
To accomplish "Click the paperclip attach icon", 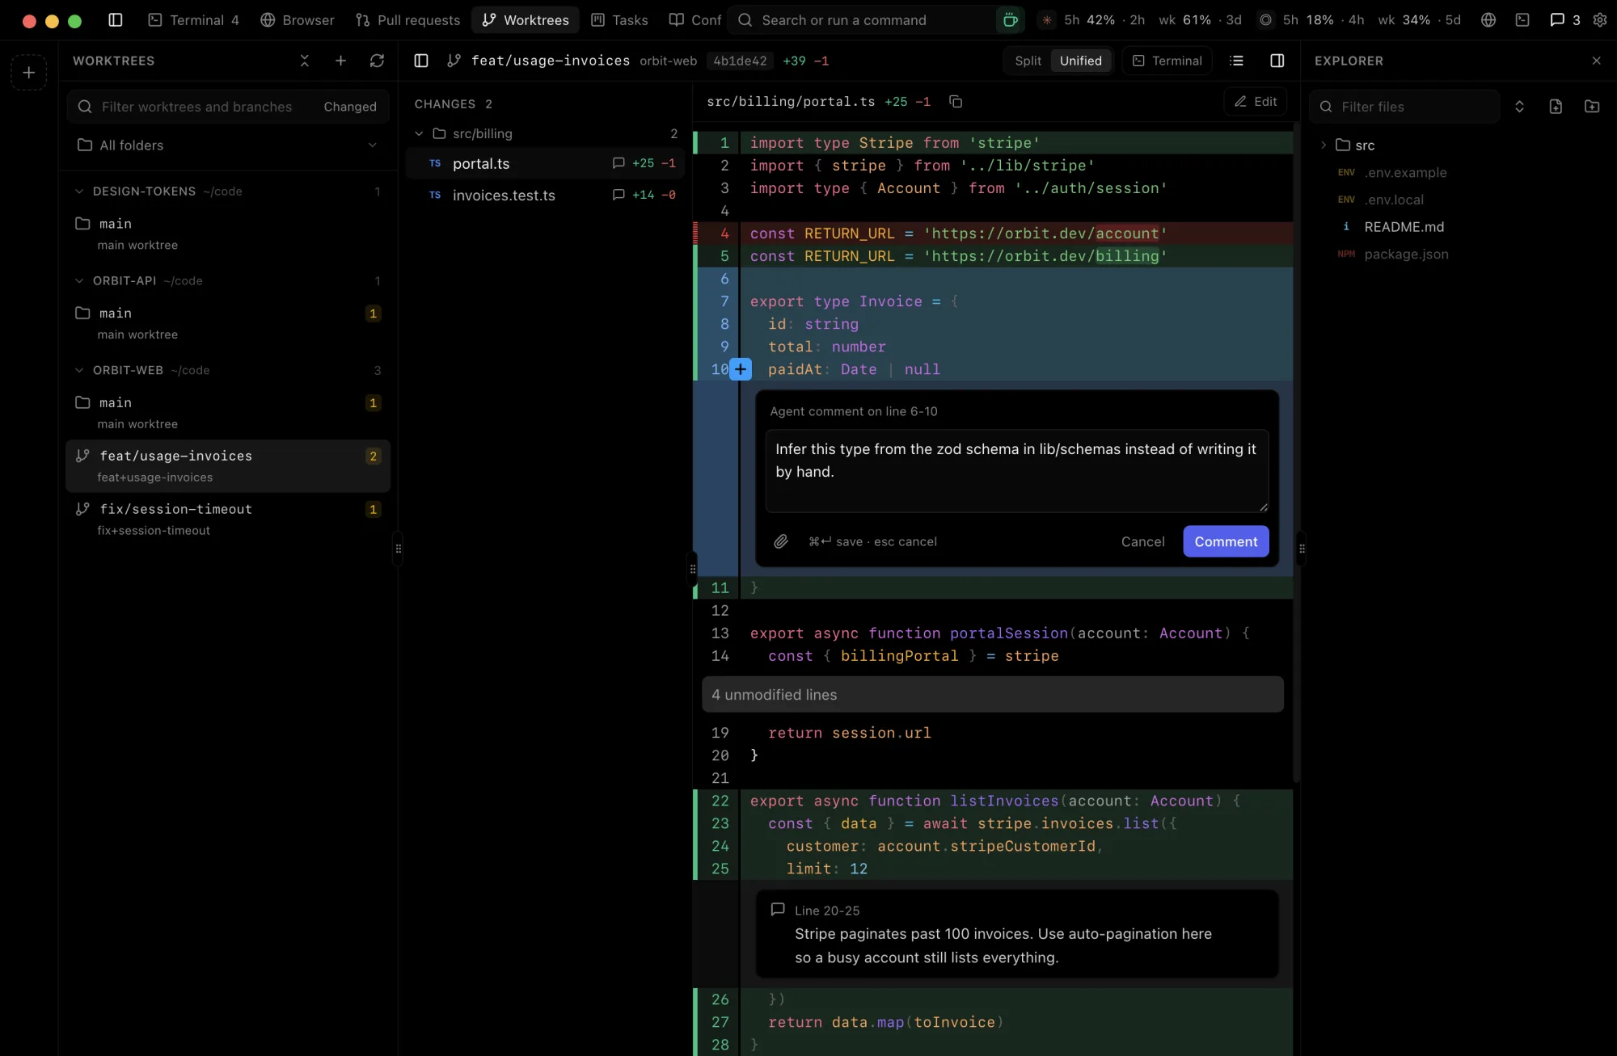I will pos(781,541).
